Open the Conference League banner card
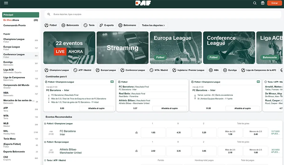Viewport: 284px width, 165px height. (x=229, y=48)
